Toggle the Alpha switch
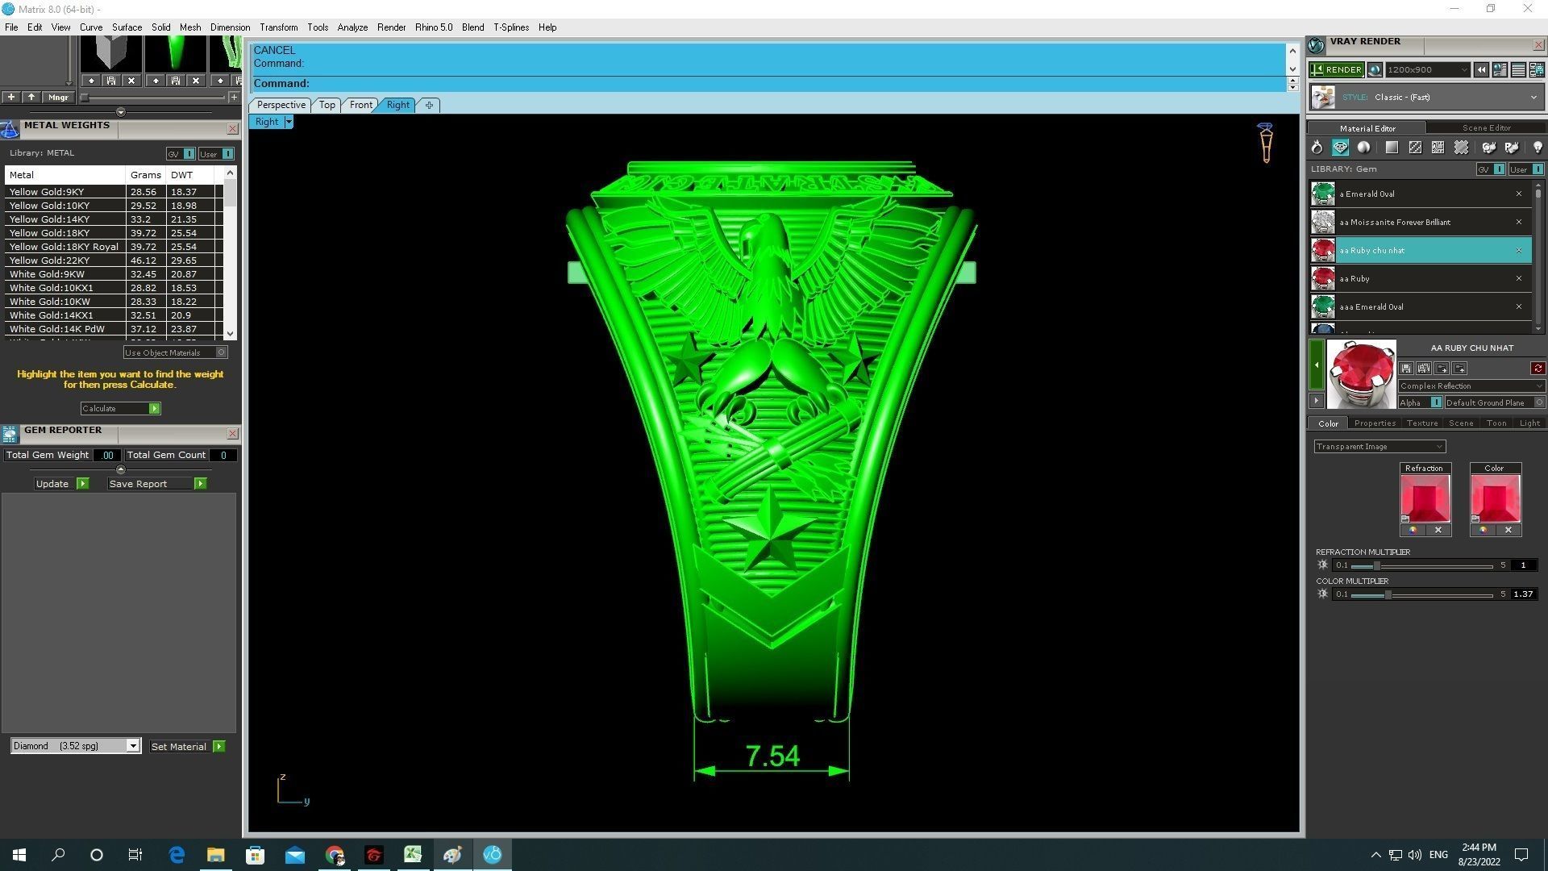The image size is (1548, 871). pos(1435,402)
